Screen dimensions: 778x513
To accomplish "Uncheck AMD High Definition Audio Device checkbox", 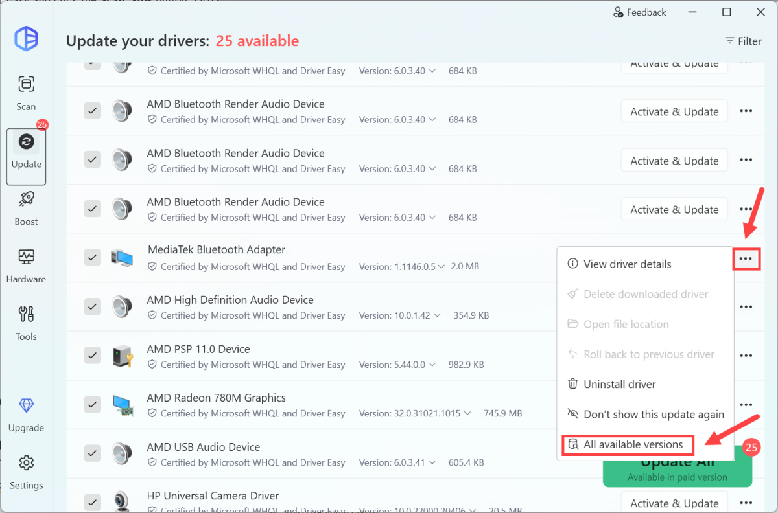I will [93, 306].
